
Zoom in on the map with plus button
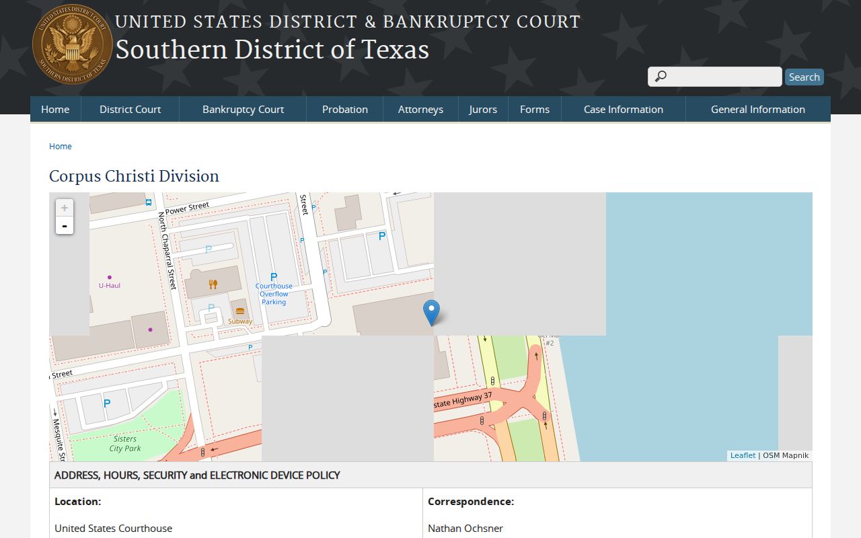[65, 208]
